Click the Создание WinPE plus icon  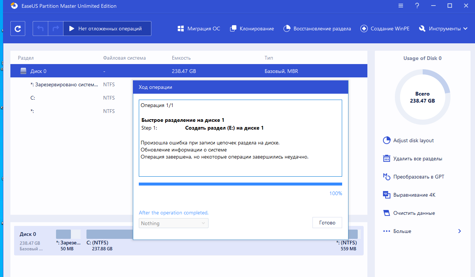point(364,29)
